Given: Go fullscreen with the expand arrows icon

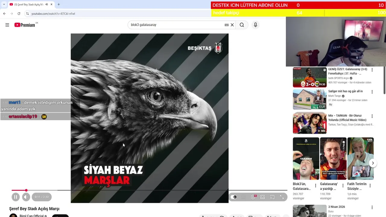Looking at the screenshot, I should coord(282,197).
